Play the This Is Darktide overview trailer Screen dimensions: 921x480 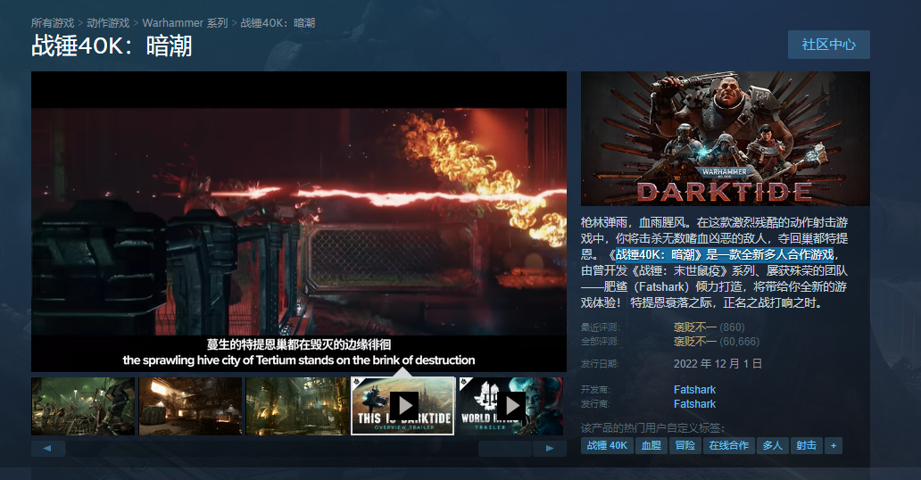[403, 406]
